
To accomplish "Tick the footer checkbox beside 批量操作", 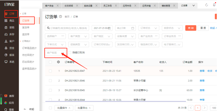I will (50, 108).
